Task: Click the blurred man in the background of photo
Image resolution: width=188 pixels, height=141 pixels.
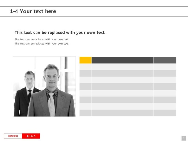Action: tap(27, 93)
